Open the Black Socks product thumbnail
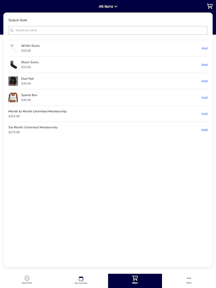The height and width of the screenshot is (288, 216). (x=13, y=65)
